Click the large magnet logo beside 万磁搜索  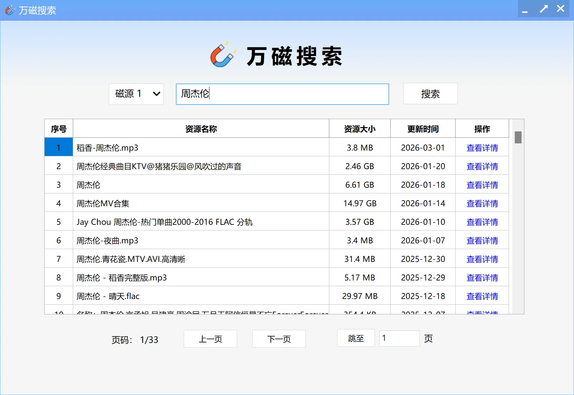pos(223,55)
